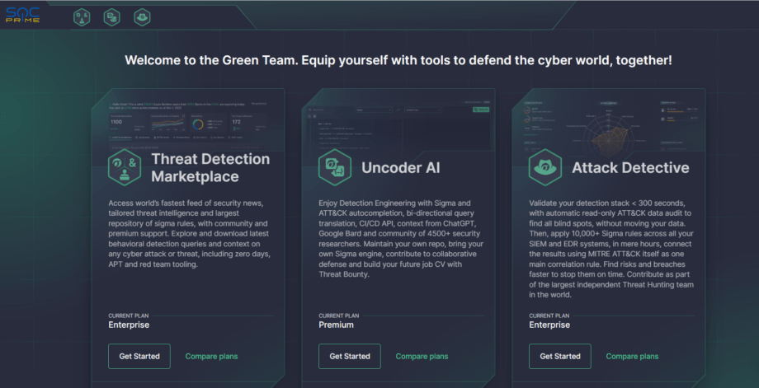
Task: Click the SOC Prime logo
Action: [x=23, y=15]
